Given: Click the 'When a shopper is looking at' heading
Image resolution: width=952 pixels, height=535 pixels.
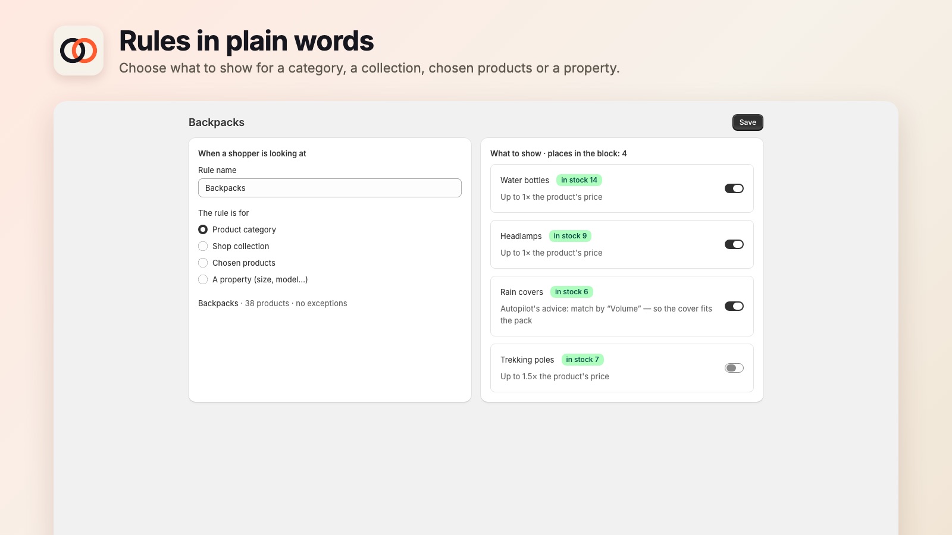Looking at the screenshot, I should coord(252,153).
